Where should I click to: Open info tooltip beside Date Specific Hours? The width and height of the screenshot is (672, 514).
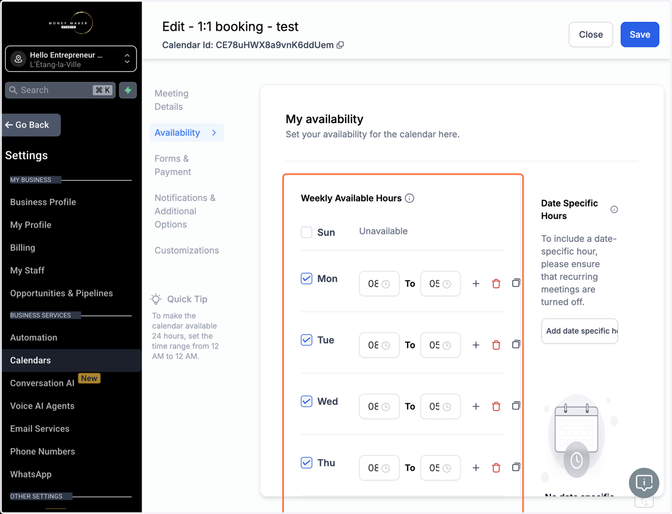[614, 209]
